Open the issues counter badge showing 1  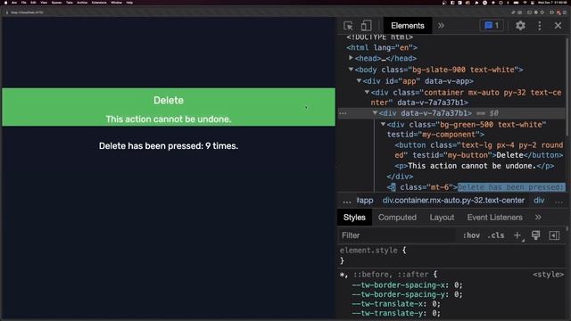click(x=492, y=26)
